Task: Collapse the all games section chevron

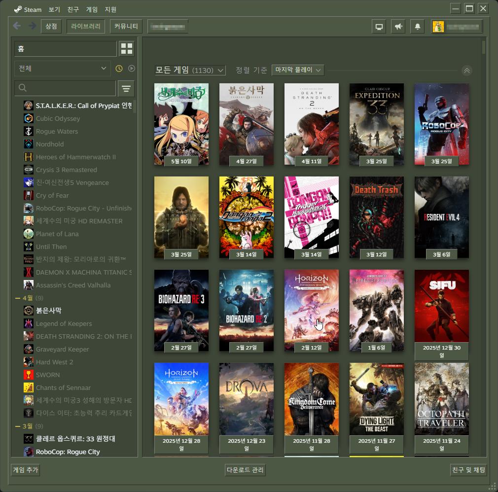Action: coord(466,70)
